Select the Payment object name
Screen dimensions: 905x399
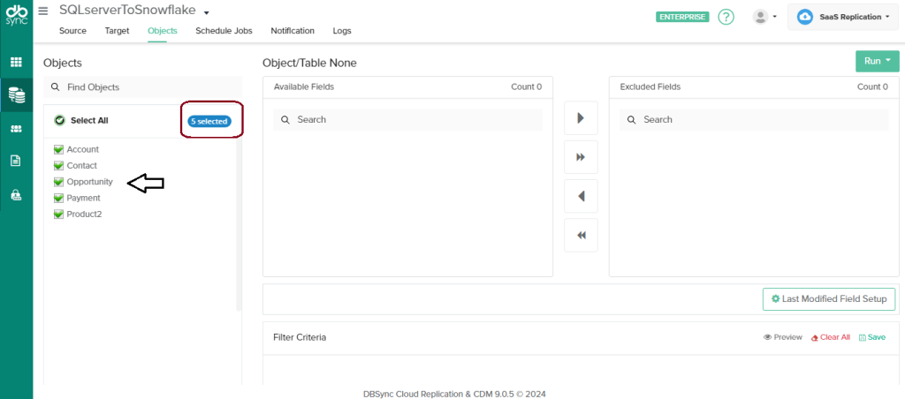coord(84,198)
